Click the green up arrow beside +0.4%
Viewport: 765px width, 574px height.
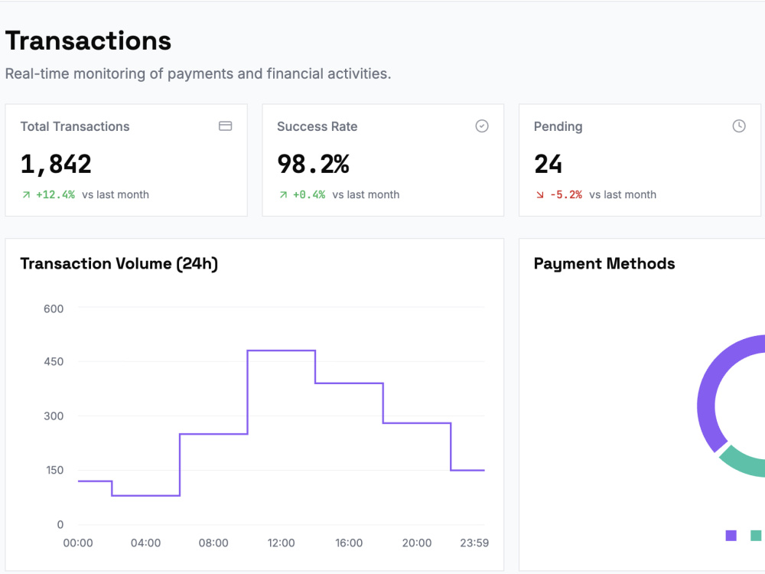[283, 194]
